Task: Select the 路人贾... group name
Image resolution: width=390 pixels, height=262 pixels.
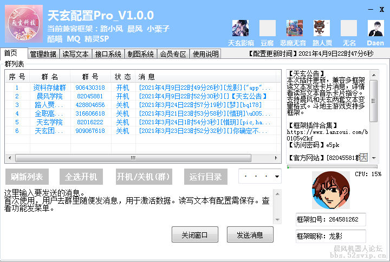Action: point(49,105)
